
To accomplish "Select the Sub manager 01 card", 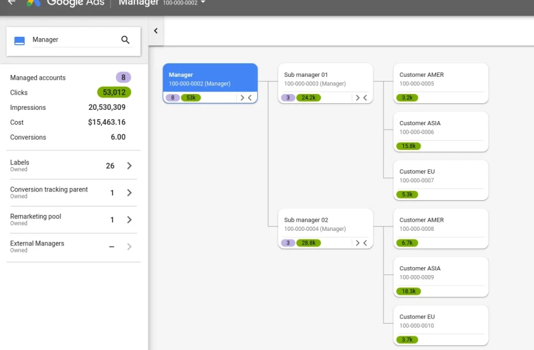I will [325, 79].
